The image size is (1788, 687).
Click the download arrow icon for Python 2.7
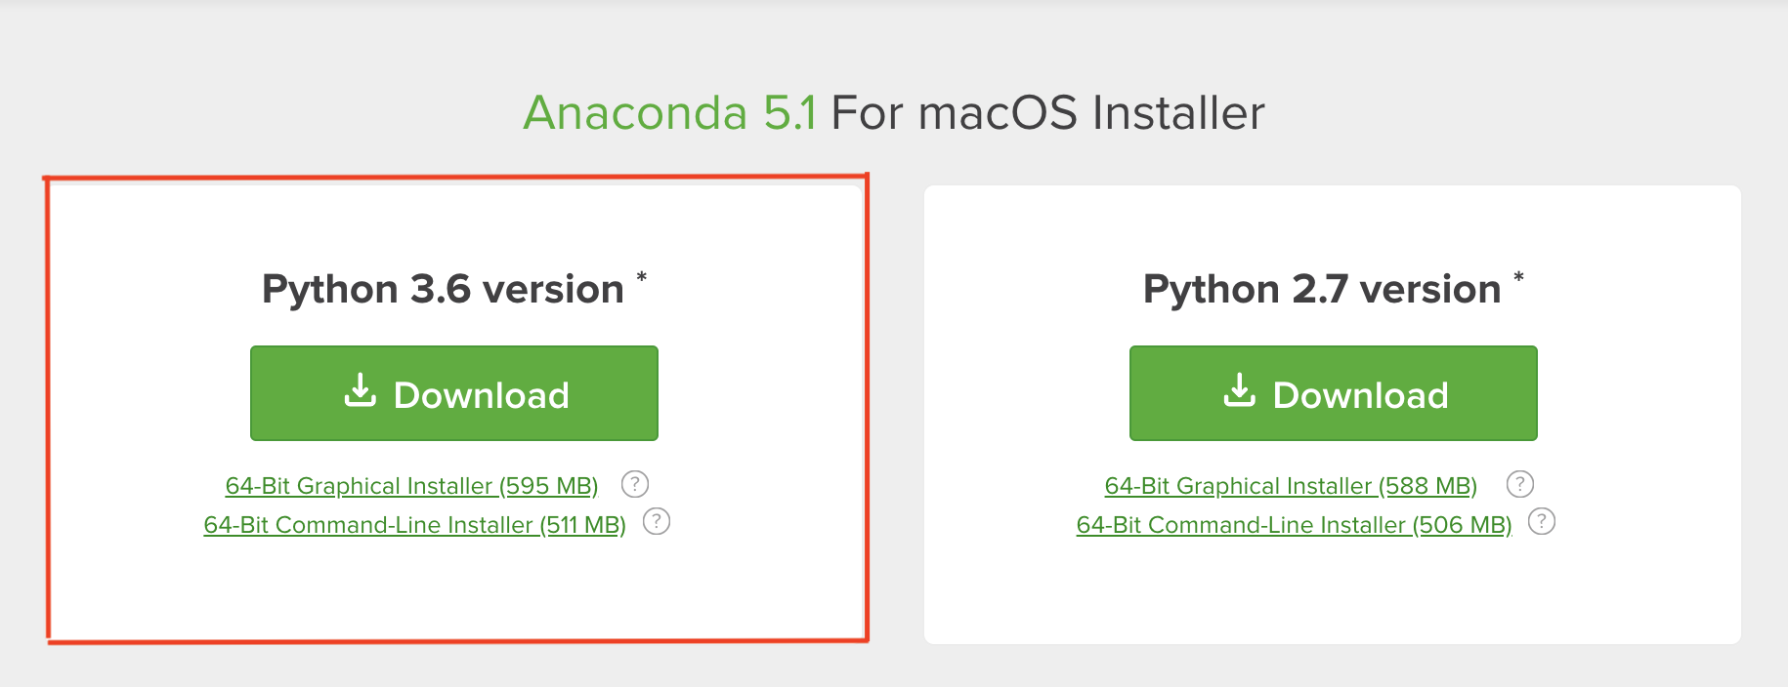(x=1240, y=390)
